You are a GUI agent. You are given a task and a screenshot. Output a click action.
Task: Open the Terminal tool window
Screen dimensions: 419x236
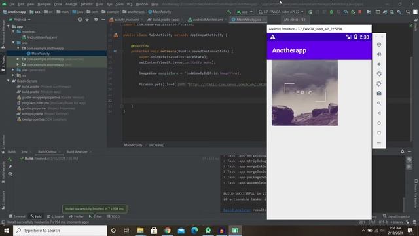[x=17, y=216]
